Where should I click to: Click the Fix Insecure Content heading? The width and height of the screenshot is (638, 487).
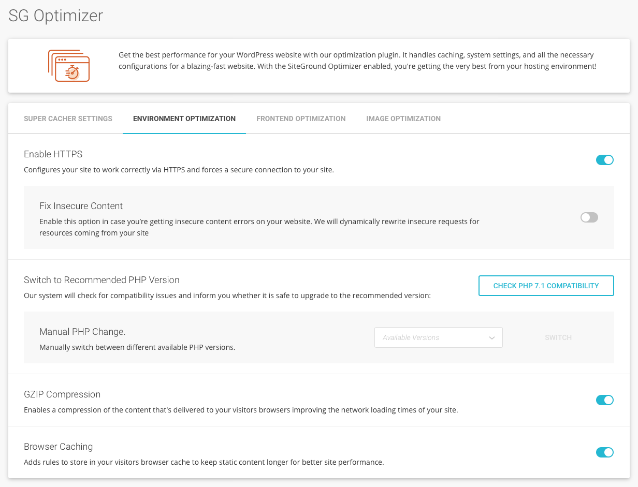click(81, 206)
